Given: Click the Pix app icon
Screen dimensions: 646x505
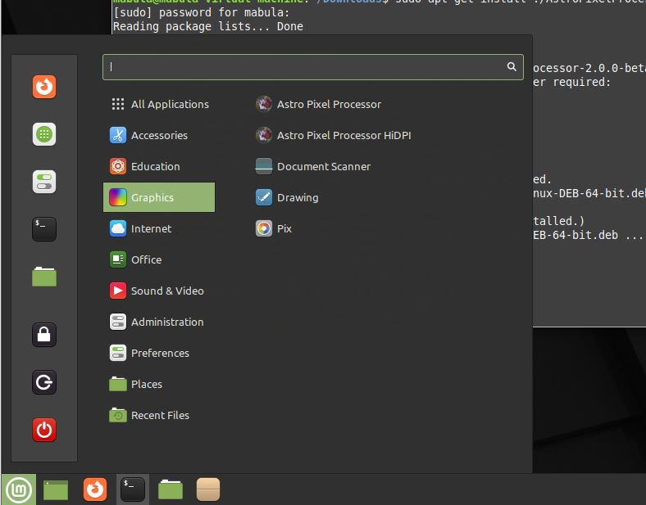Looking at the screenshot, I should point(264,228).
